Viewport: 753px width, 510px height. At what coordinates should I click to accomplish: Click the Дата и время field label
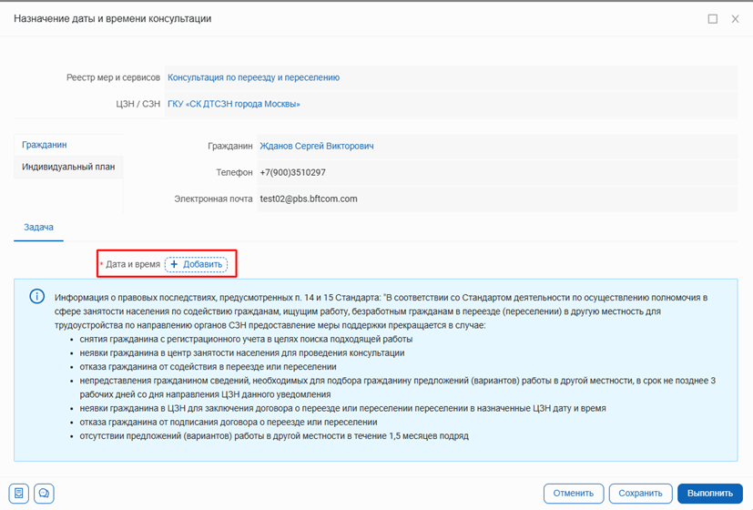[x=132, y=264]
